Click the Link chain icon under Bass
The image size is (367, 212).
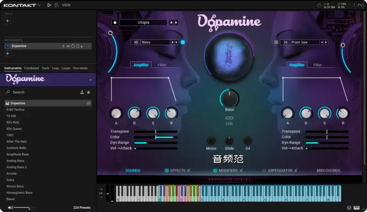click(x=229, y=118)
